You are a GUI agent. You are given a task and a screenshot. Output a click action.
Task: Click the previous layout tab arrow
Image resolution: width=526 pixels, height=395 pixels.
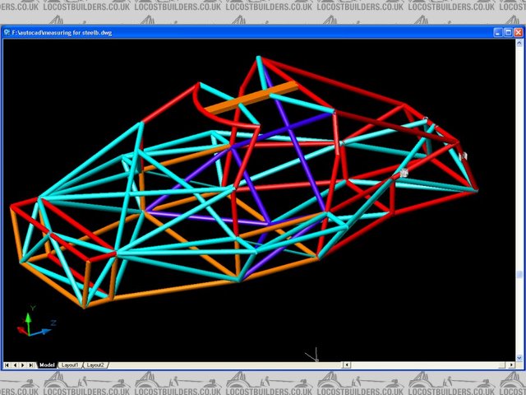pyautogui.click(x=16, y=365)
